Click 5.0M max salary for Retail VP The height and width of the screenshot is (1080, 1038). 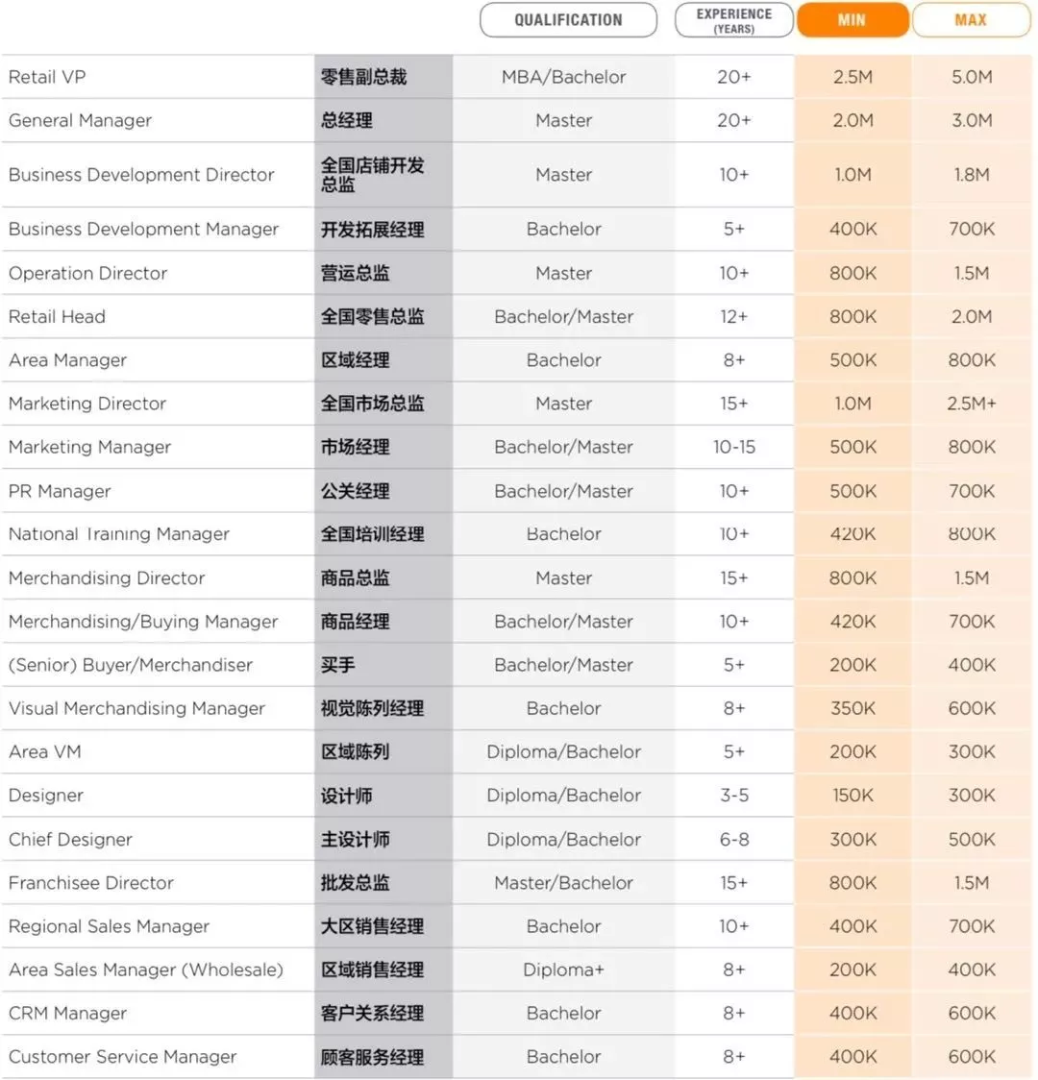coord(972,77)
